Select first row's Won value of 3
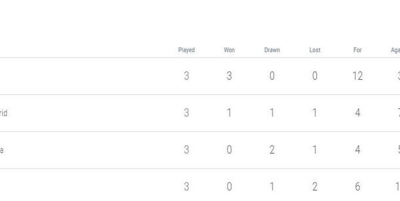 click(229, 76)
